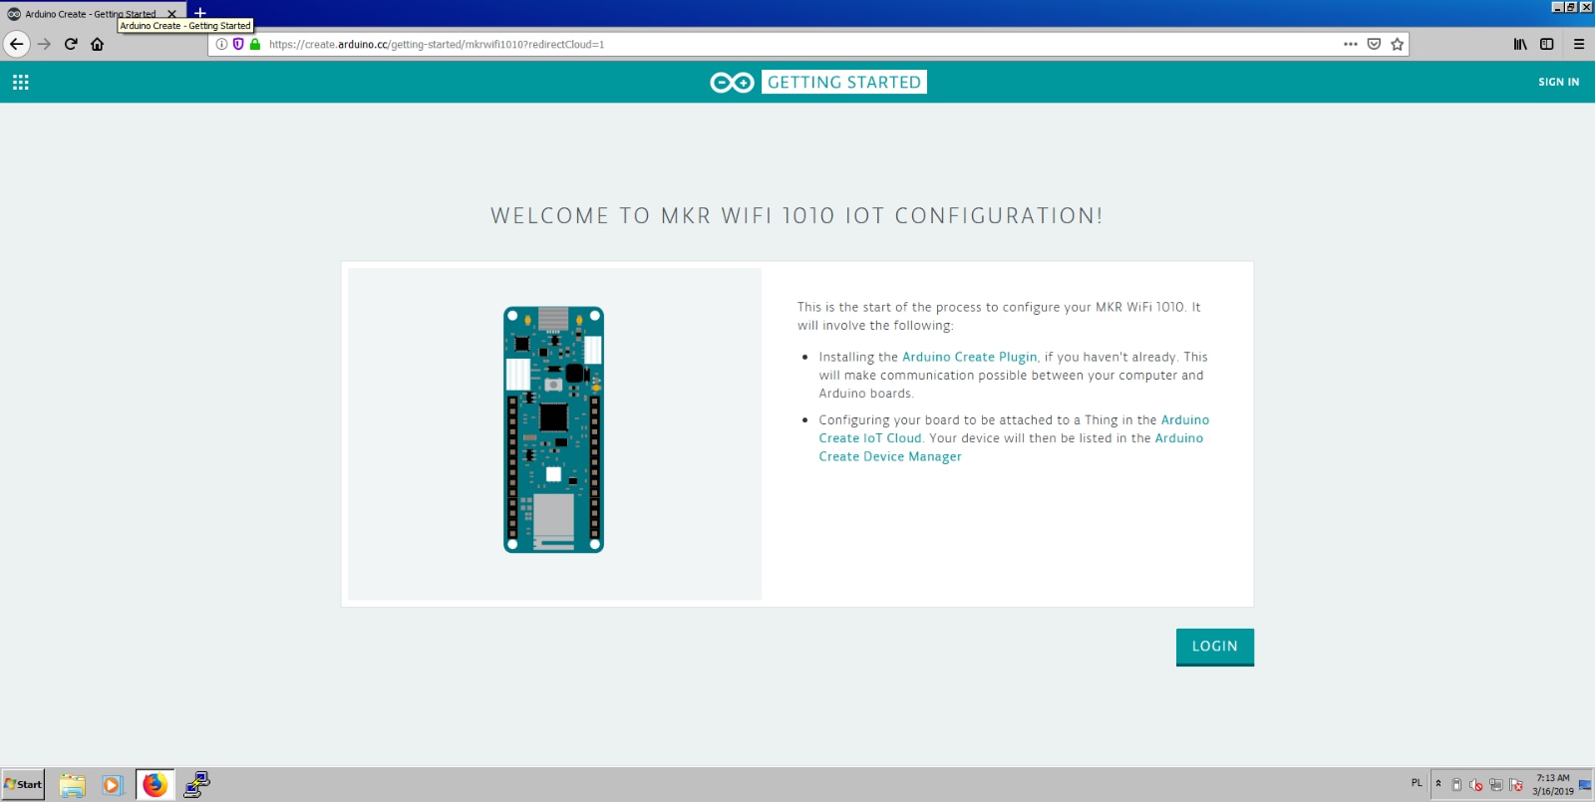
Task: Reload the current page
Action: coord(71,44)
